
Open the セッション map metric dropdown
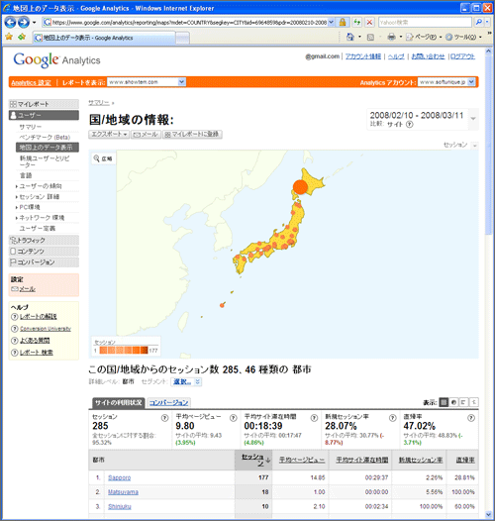click(x=475, y=146)
